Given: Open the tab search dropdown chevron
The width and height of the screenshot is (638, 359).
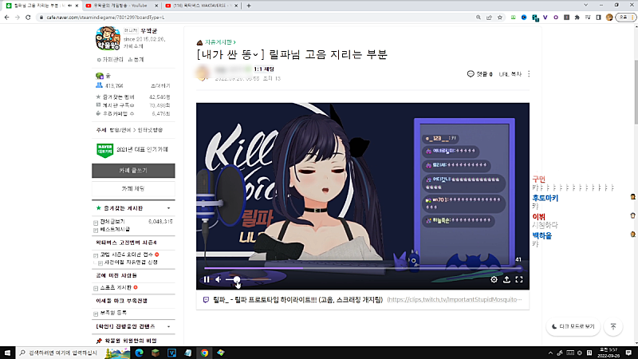Looking at the screenshot, I should (x=585, y=6).
